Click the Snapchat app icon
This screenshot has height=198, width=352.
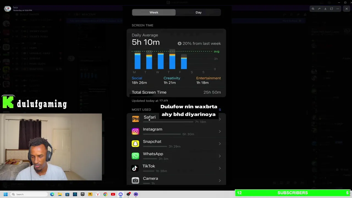(x=135, y=144)
